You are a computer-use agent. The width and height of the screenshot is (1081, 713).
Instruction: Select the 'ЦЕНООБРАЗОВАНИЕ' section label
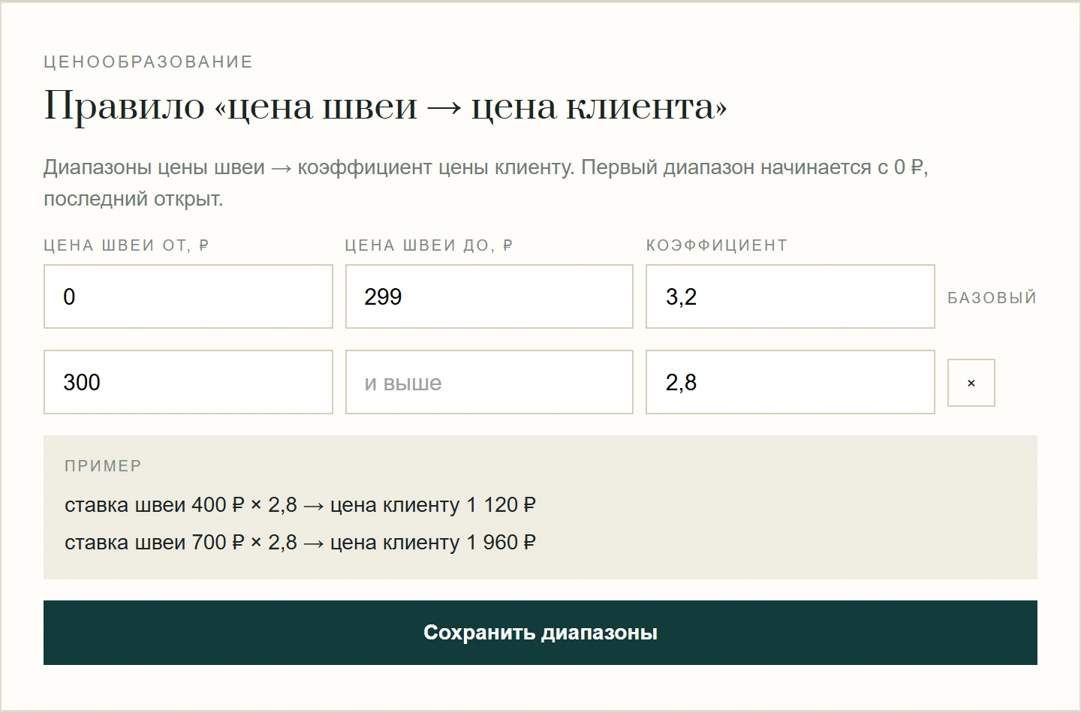pyautogui.click(x=148, y=62)
